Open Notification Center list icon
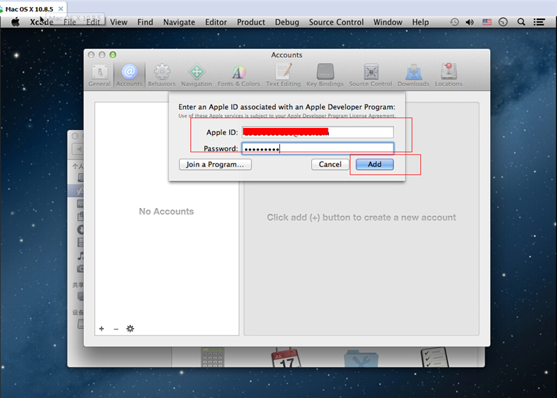 click(x=539, y=22)
